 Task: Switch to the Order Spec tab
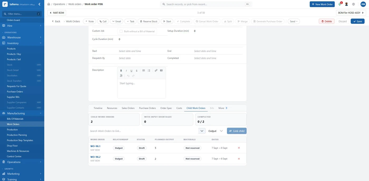166,108
